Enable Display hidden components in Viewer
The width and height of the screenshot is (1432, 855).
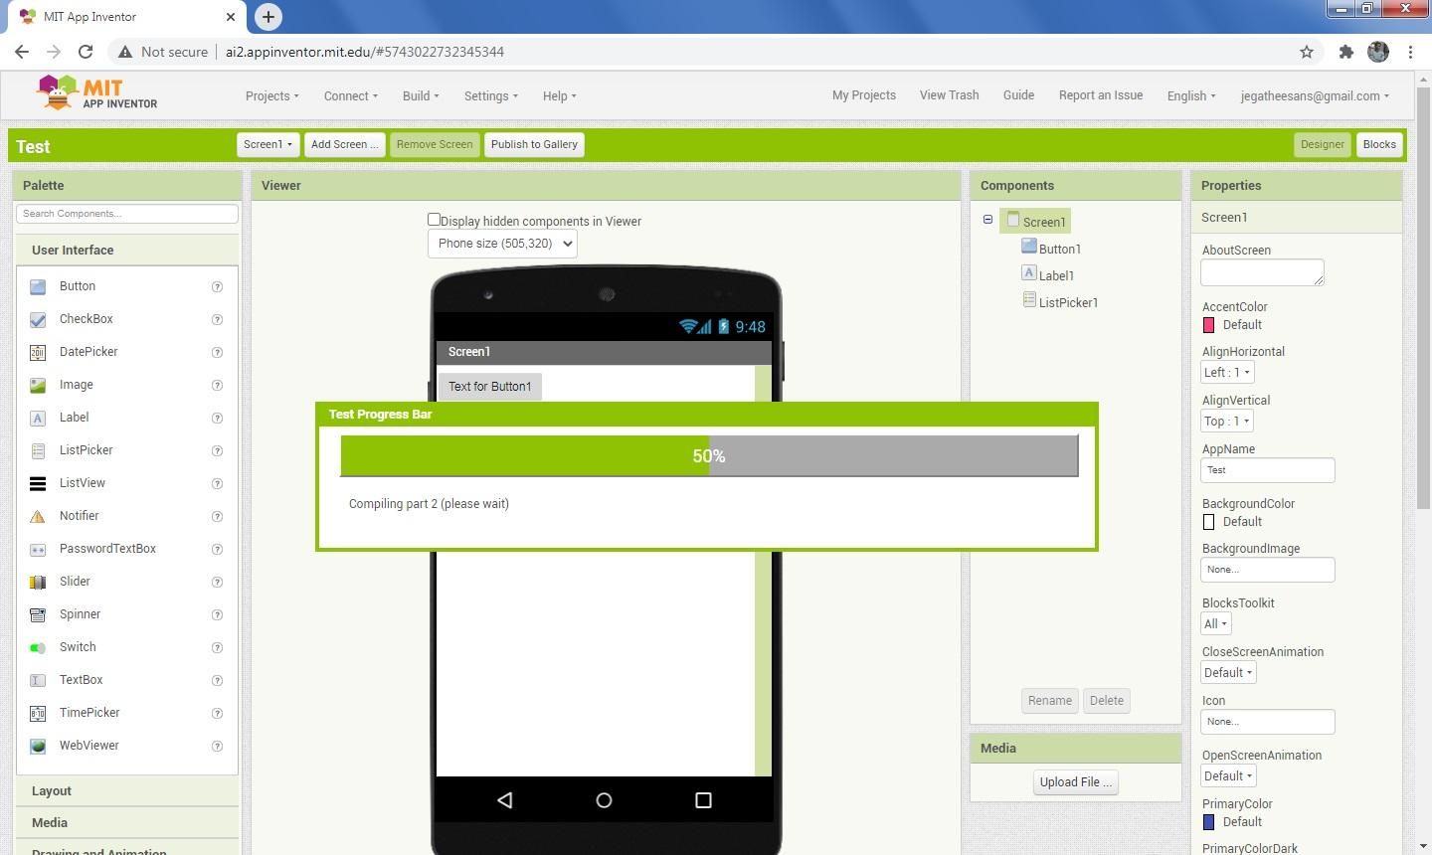click(x=435, y=219)
